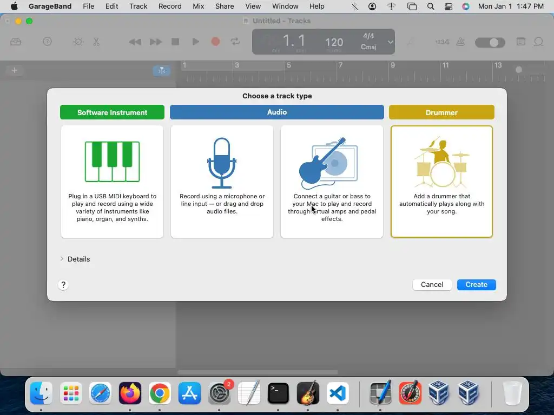554x415 pixels.
Task: Click bar 9 on the timeline ruler
Action: pyautogui.click(x=393, y=65)
